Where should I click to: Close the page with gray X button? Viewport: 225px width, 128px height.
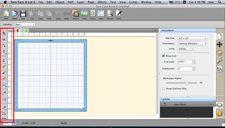point(22,30)
